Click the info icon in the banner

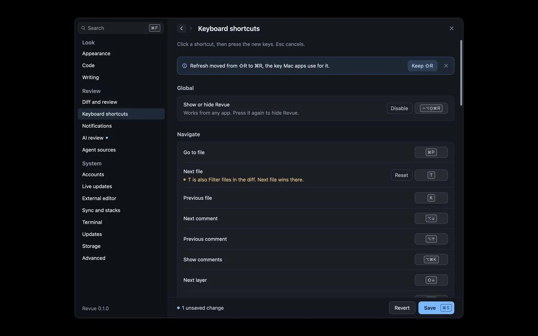click(x=185, y=66)
